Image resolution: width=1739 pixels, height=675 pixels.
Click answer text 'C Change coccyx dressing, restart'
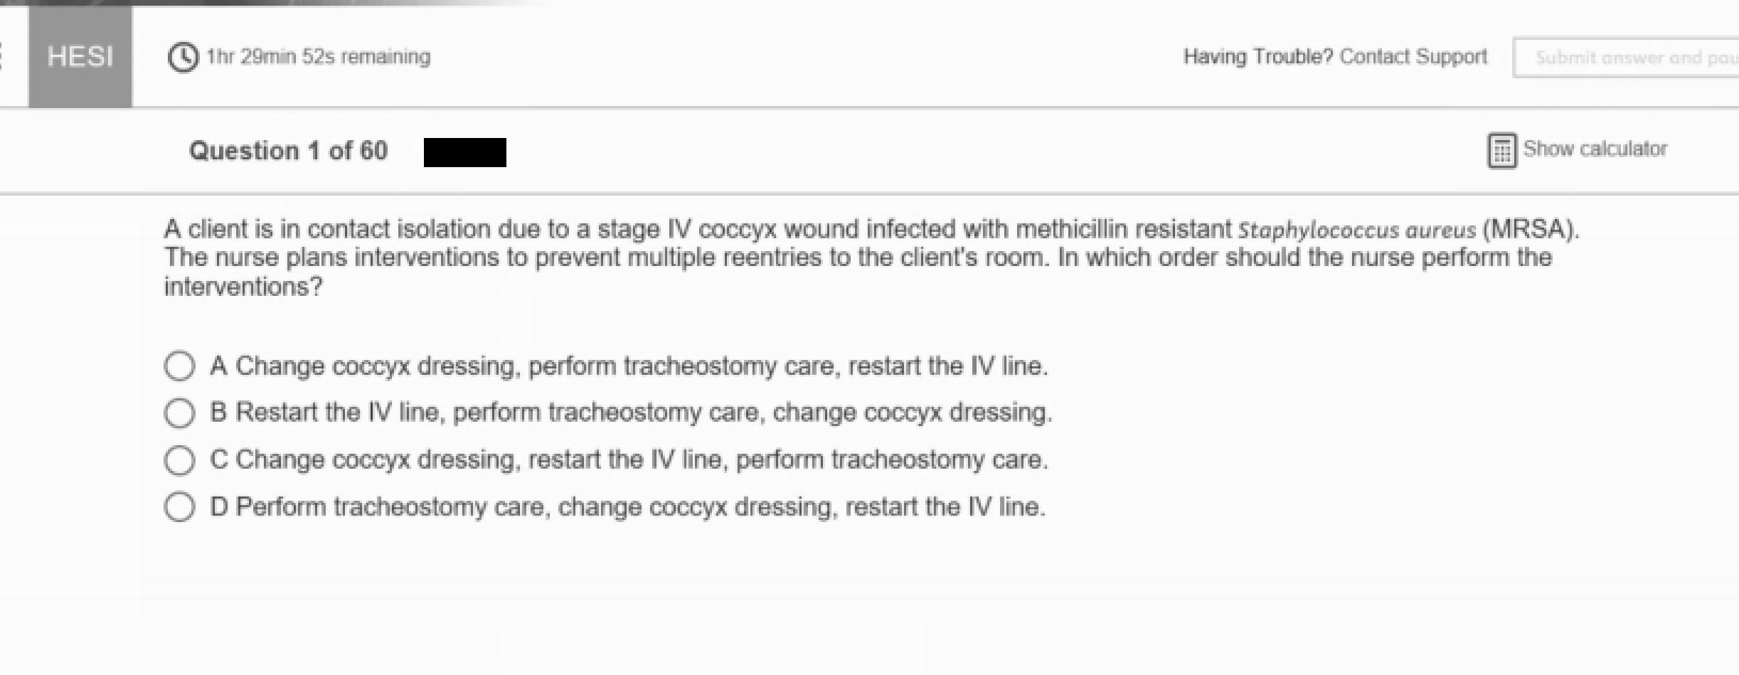tap(629, 459)
